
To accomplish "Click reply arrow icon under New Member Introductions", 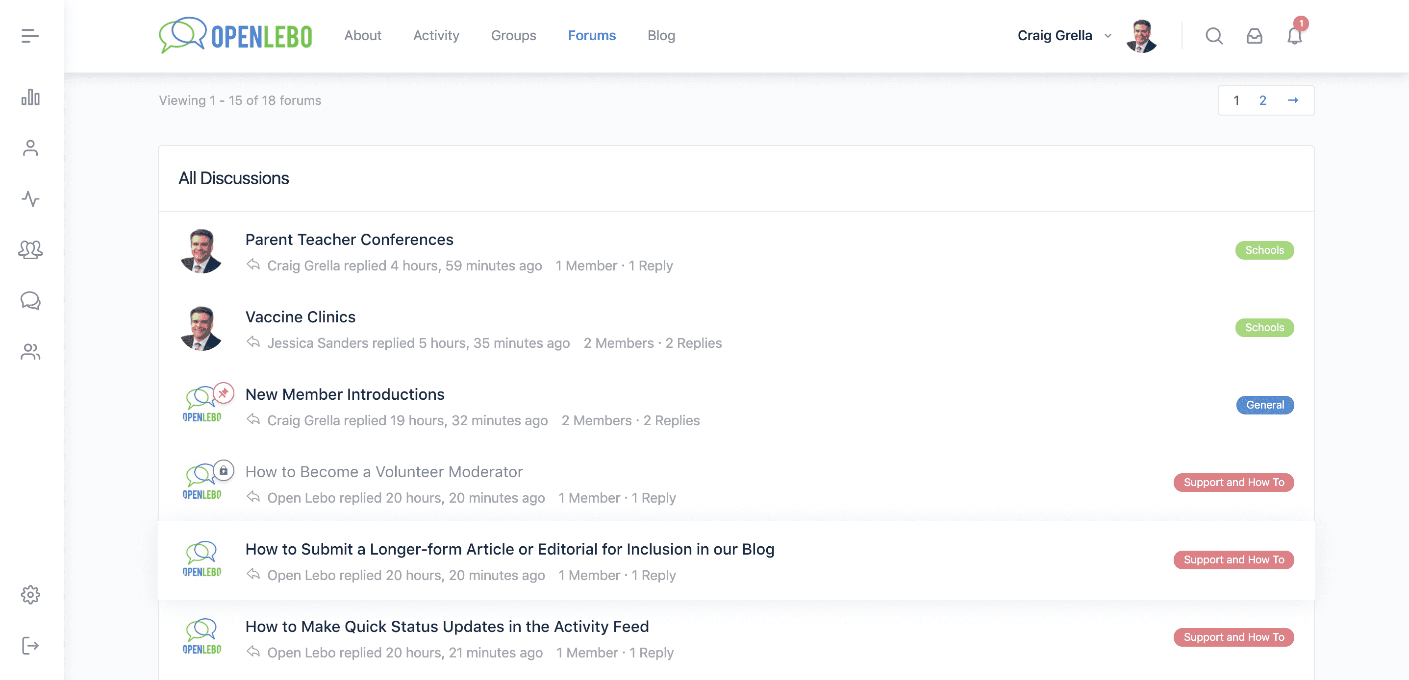I will (x=252, y=420).
